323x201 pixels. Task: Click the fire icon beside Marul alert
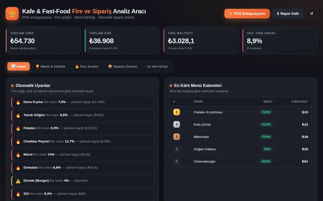point(18,155)
